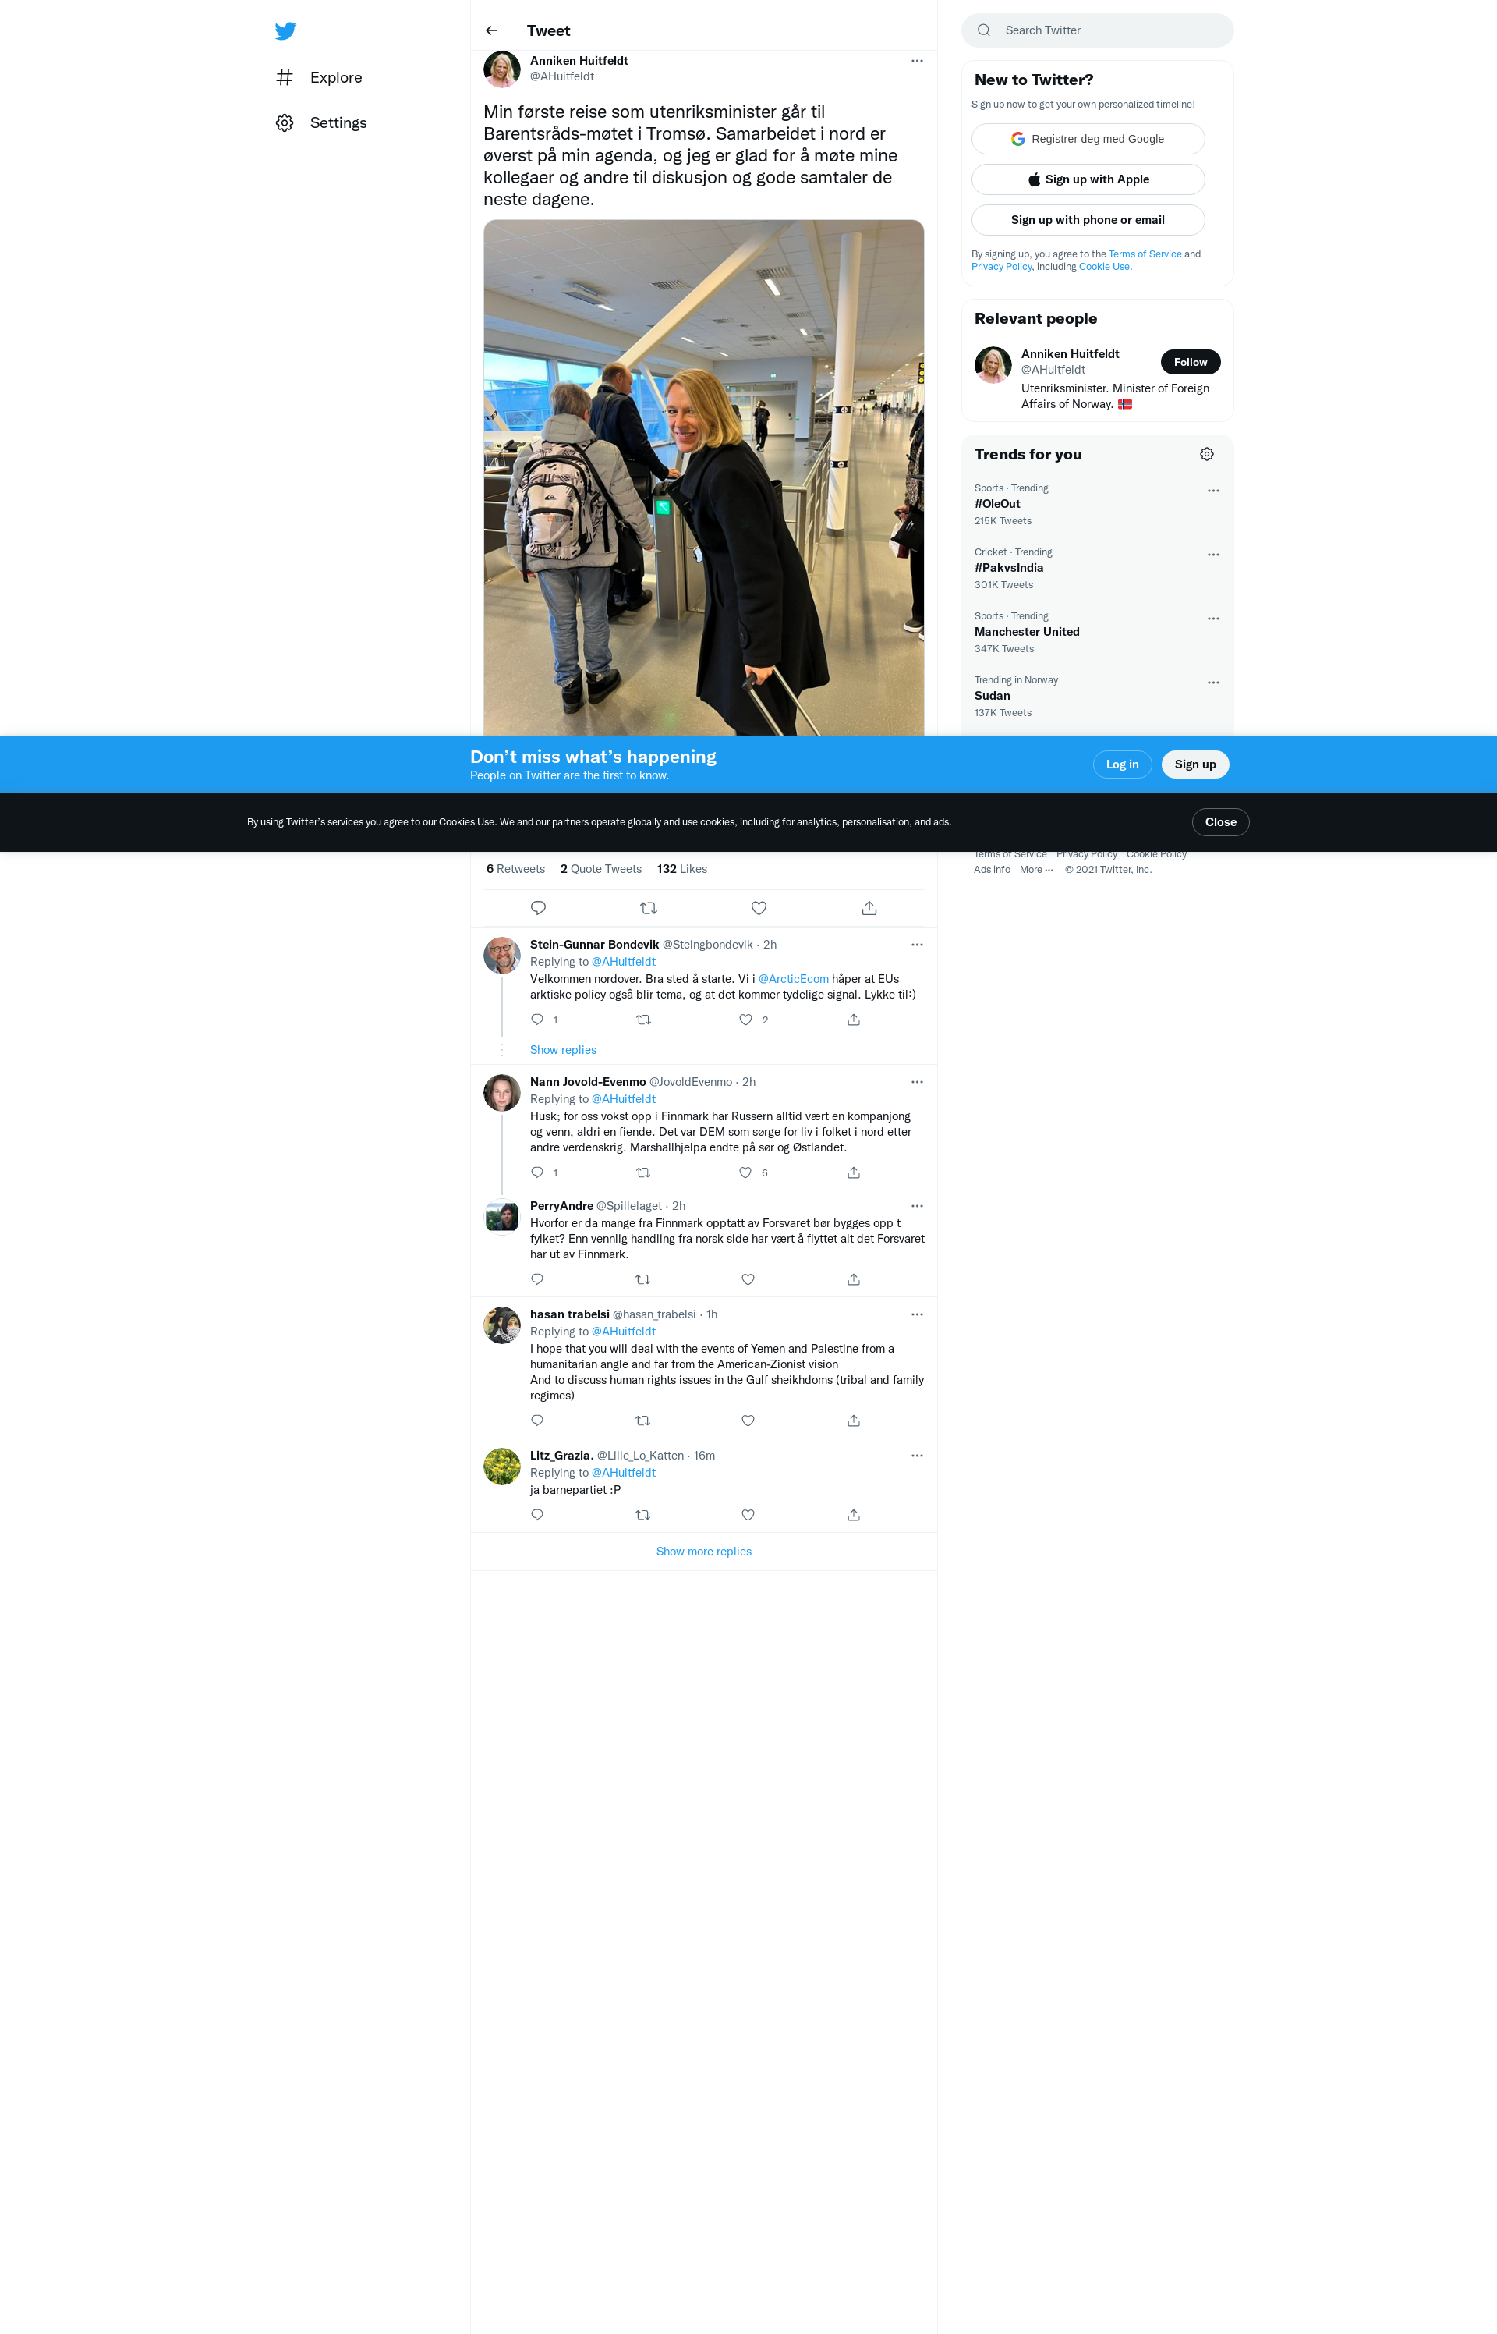The height and width of the screenshot is (2334, 1497).
Task: Reply to the main tweet
Action: (537, 908)
